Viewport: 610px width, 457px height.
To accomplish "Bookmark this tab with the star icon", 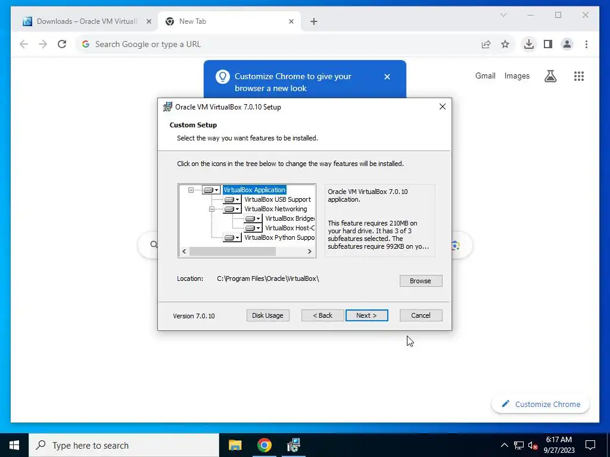I will (x=505, y=44).
